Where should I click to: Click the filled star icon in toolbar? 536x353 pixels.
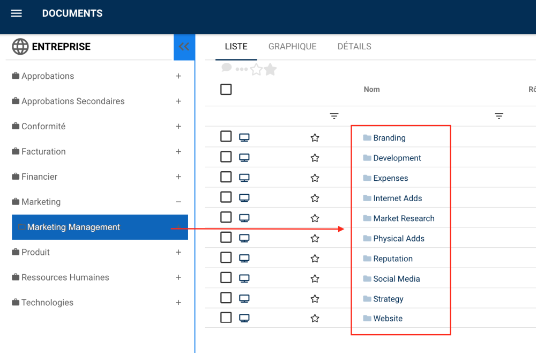270,69
